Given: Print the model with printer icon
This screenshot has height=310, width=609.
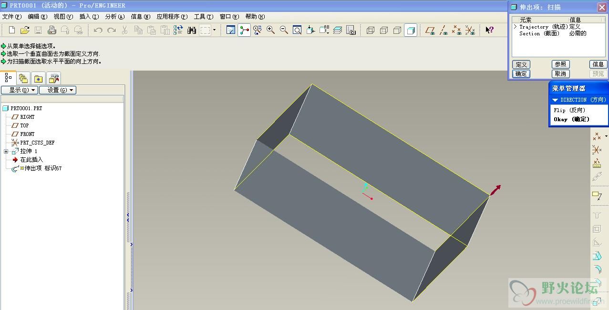Looking at the screenshot, I should coord(52,30).
